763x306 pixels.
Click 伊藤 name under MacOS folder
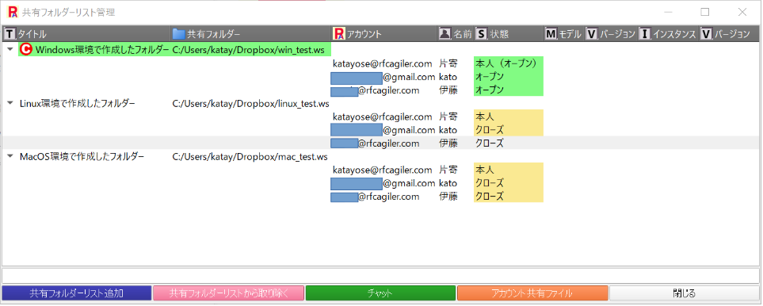tap(448, 197)
